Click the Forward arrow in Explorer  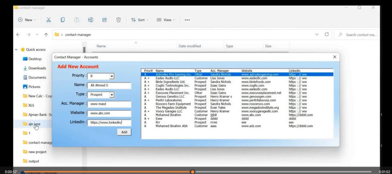[29, 35]
